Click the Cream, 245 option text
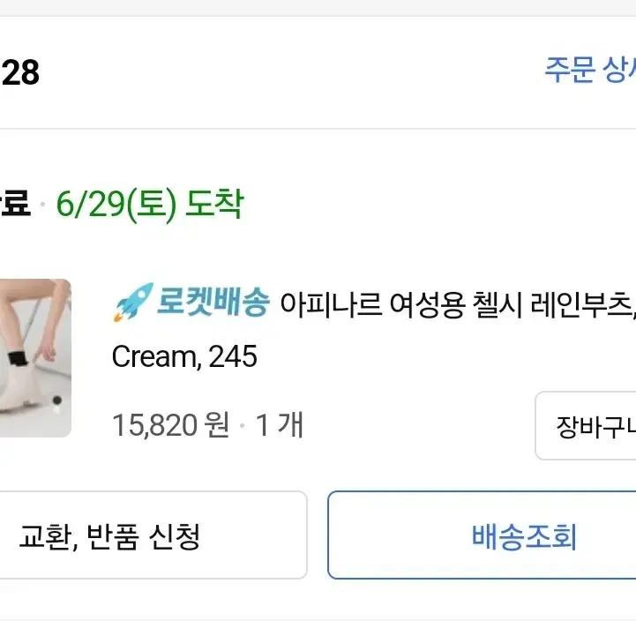 184,356
